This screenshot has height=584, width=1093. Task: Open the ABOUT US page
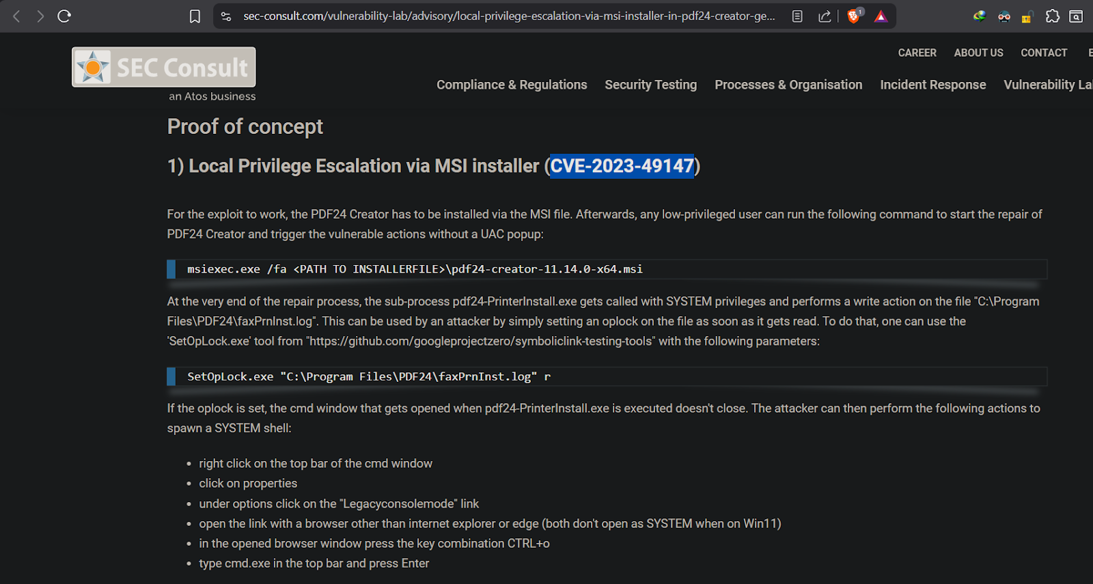978,53
